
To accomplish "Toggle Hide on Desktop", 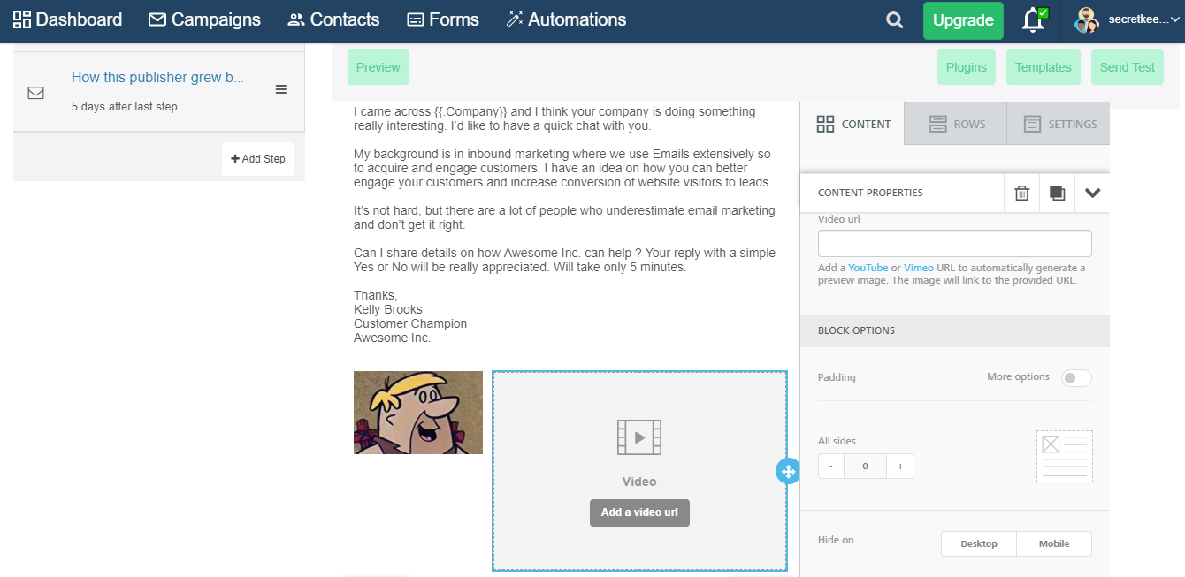I will click(x=978, y=543).
